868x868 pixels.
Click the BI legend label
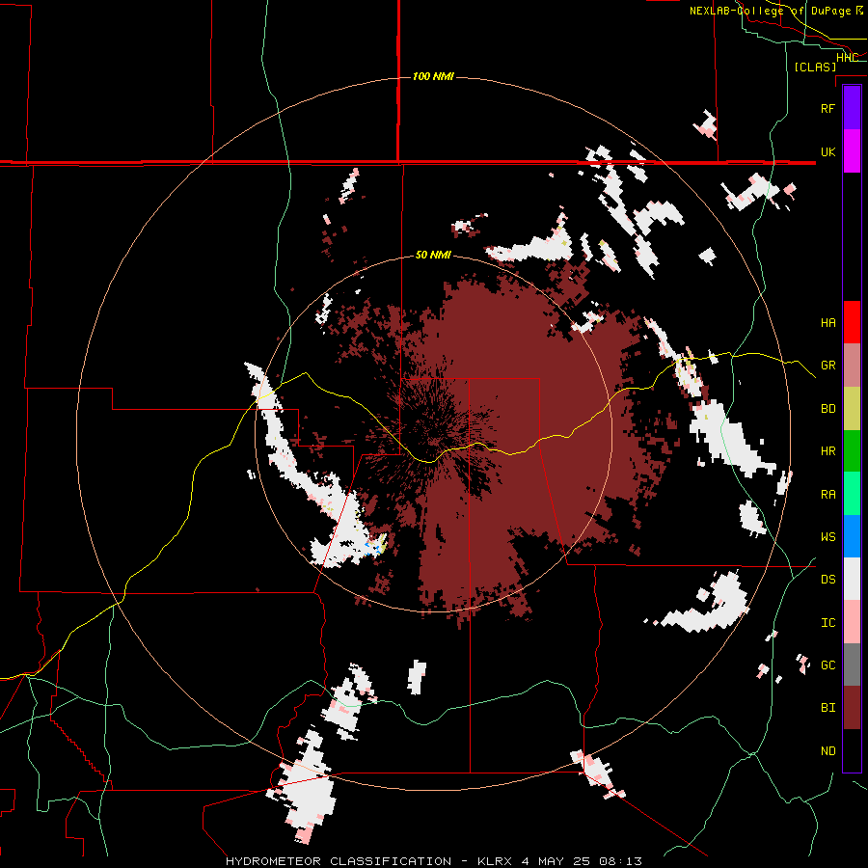[827, 708]
